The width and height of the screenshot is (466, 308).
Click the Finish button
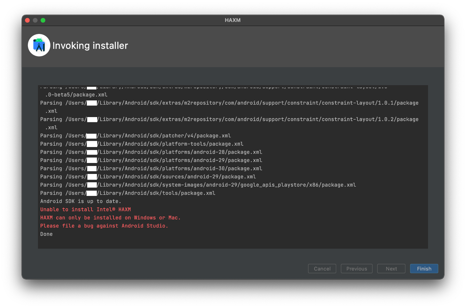click(x=424, y=269)
